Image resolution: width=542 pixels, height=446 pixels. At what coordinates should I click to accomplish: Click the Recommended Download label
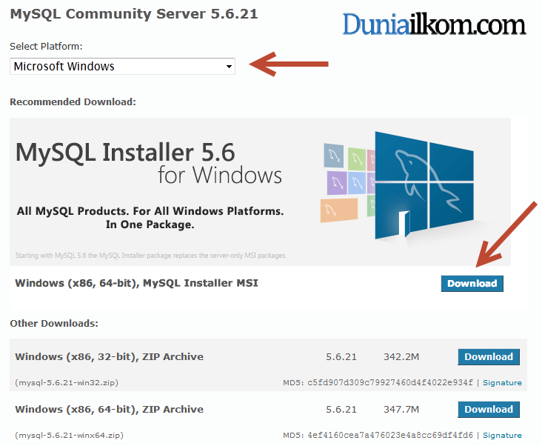[x=73, y=102]
